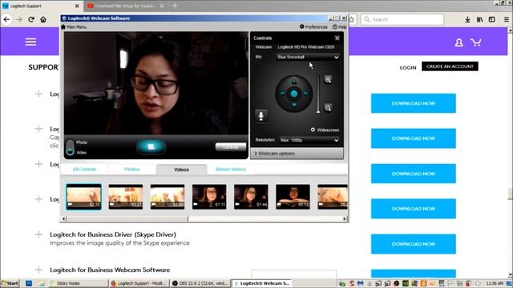This screenshot has height=288, width=513.
Task: Bookmark this page with the star
Action: pos(352,19)
